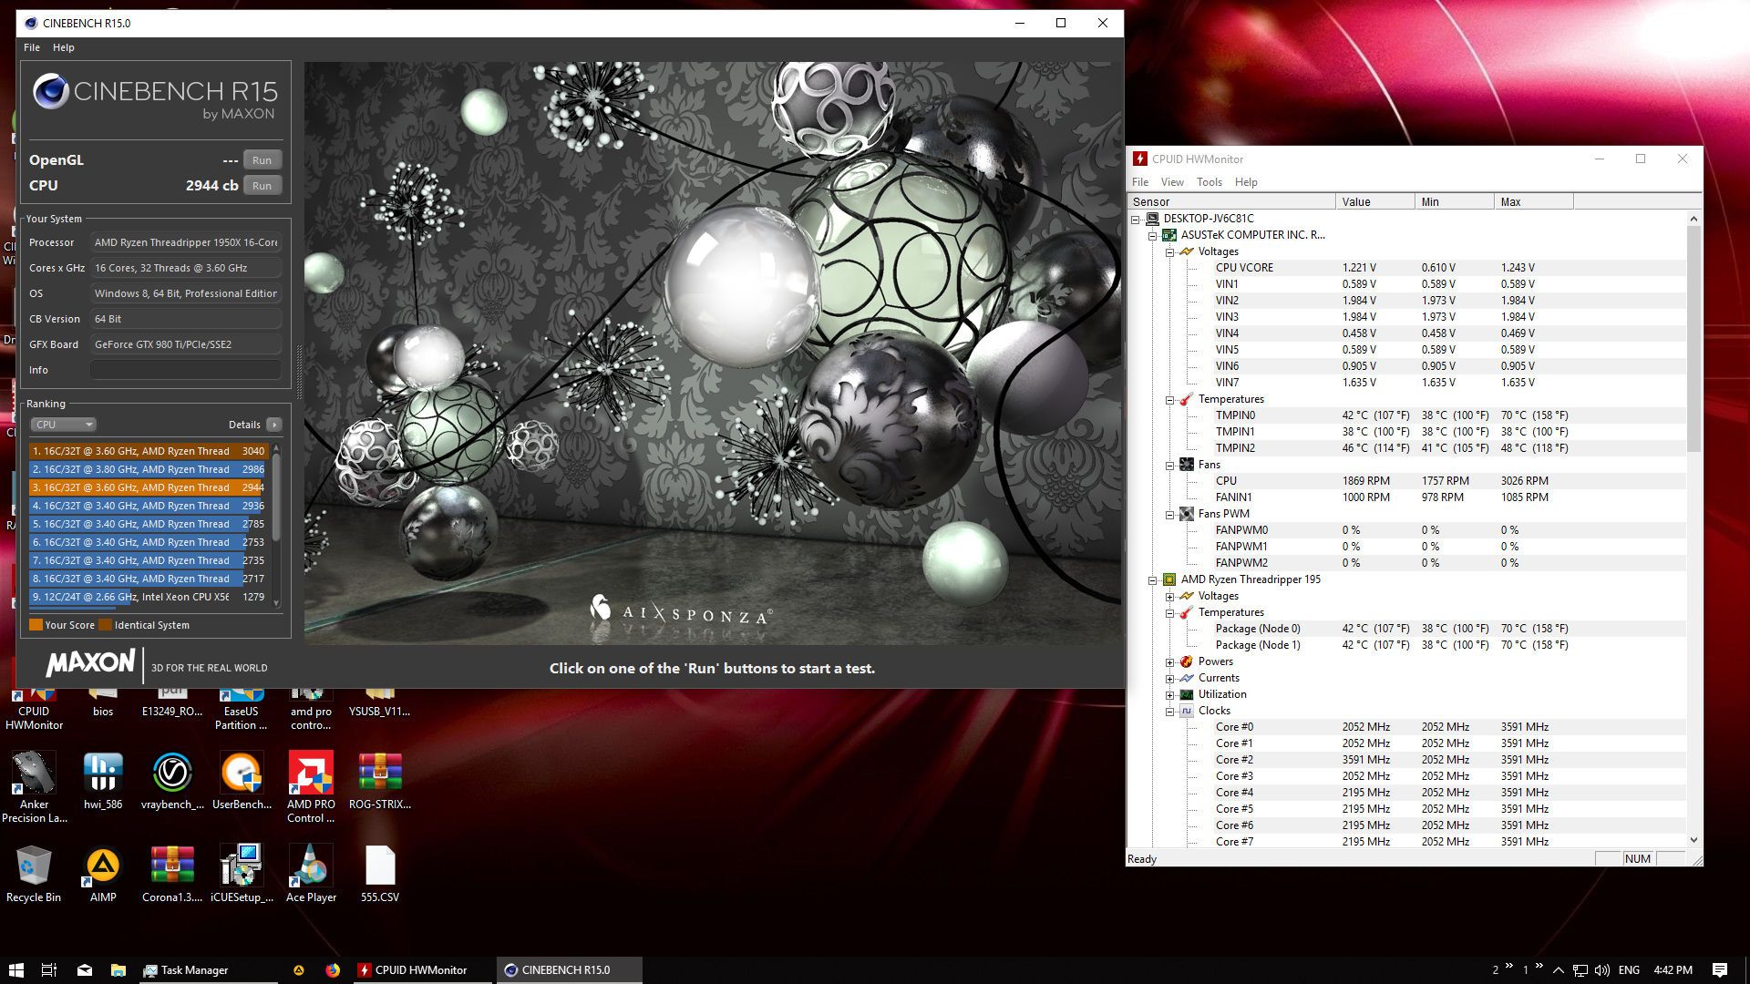Click the Info input field in Cinebench
Image resolution: width=1750 pixels, height=984 pixels.
(186, 370)
